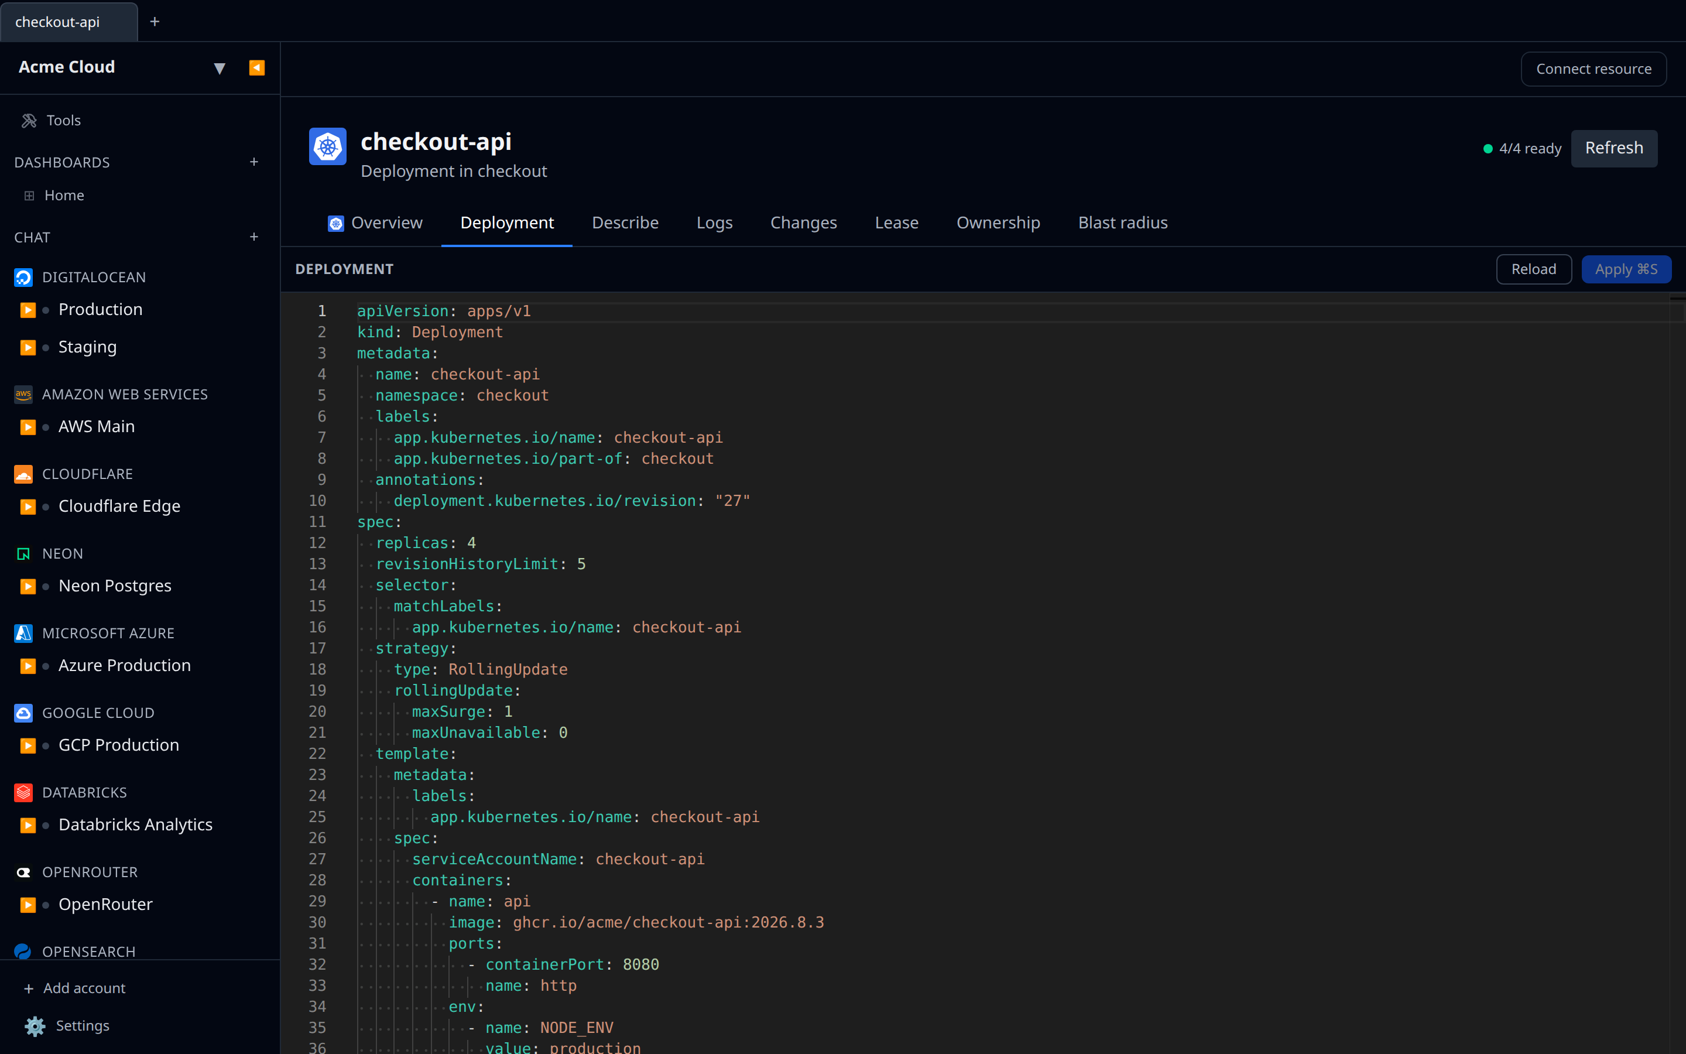Click the Home dashboard grid icon

(29, 196)
